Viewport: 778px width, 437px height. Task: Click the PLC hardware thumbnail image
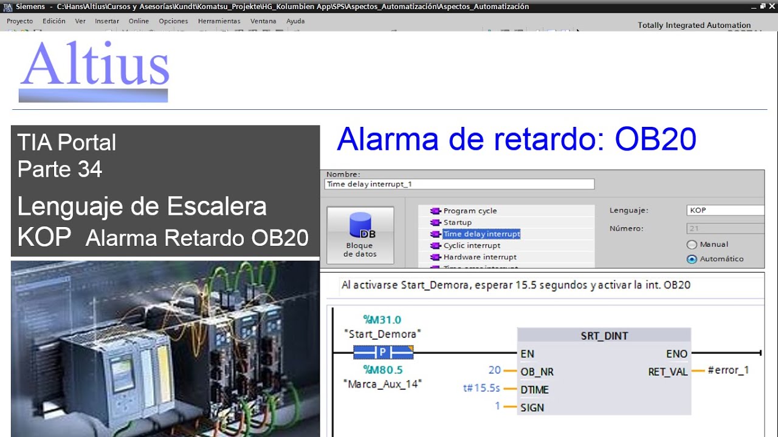165,349
